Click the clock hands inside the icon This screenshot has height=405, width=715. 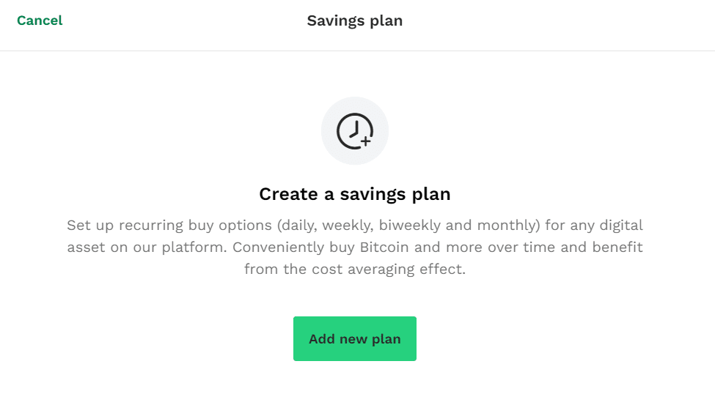354,129
